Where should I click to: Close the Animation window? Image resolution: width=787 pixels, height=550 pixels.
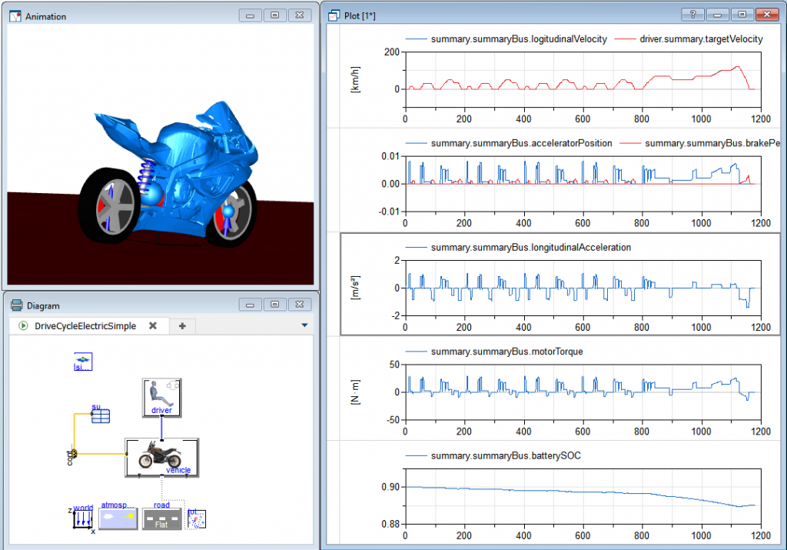[299, 15]
